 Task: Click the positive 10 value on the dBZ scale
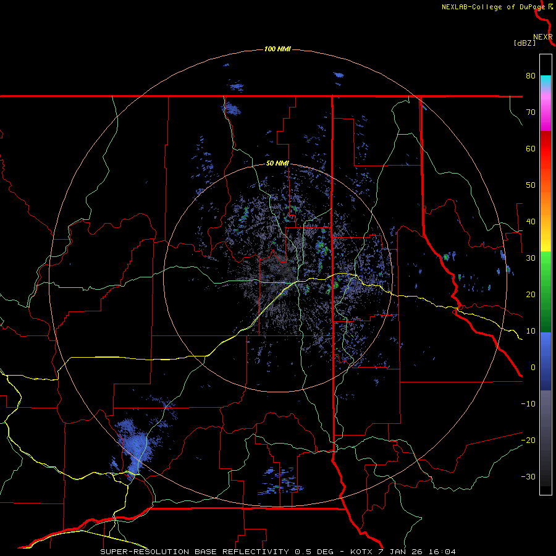click(531, 331)
